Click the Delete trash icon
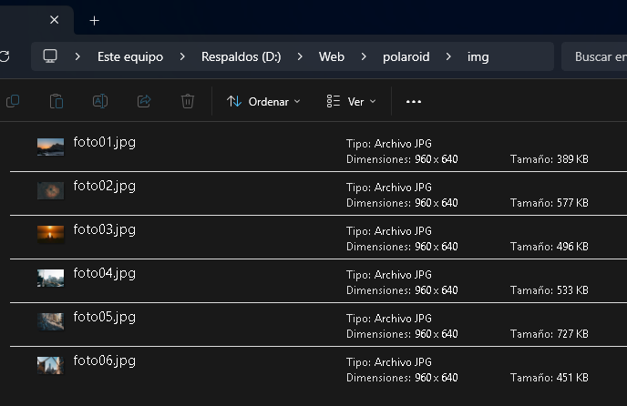The height and width of the screenshot is (406, 627). coord(188,101)
